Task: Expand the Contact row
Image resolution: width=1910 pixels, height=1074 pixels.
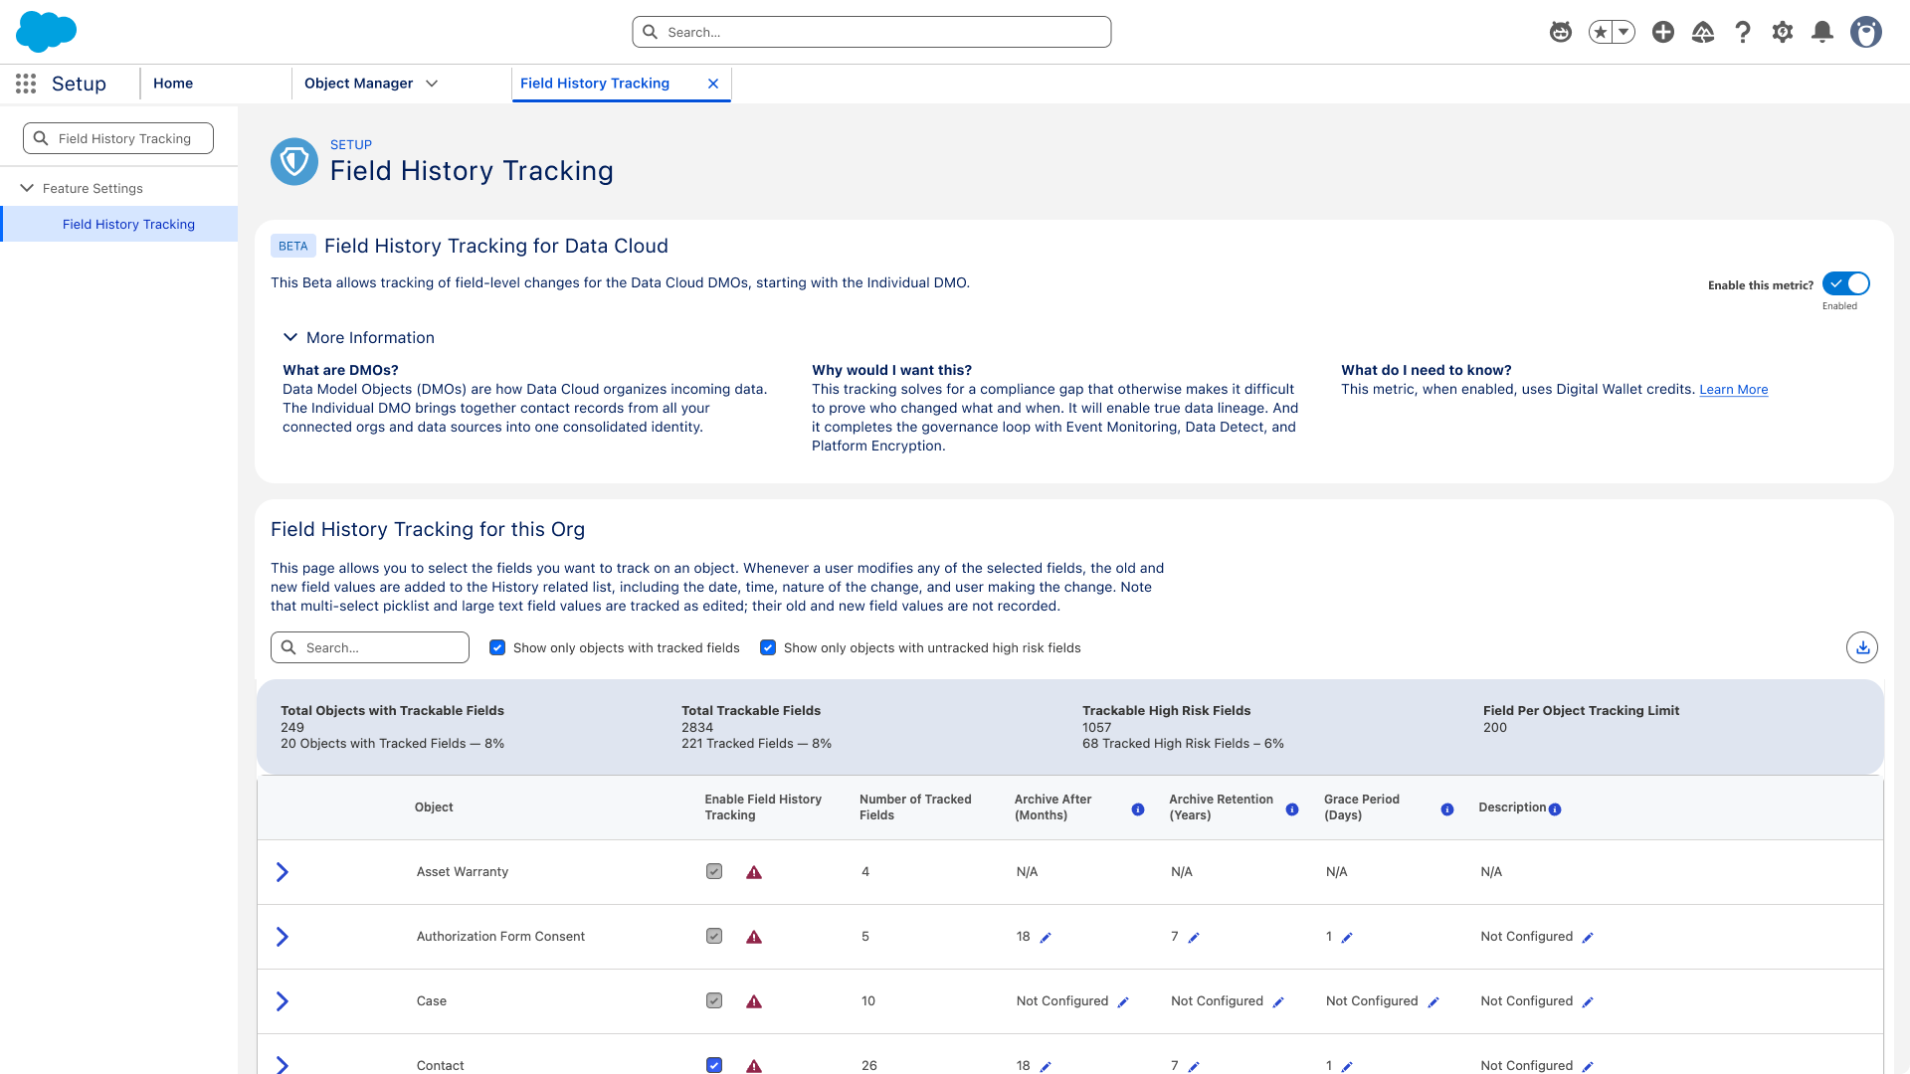Action: [283, 1065]
